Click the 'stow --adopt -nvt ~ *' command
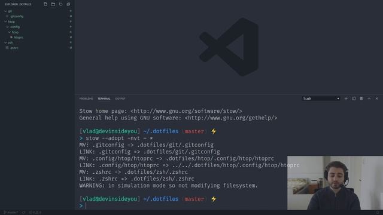 [x=119, y=139]
